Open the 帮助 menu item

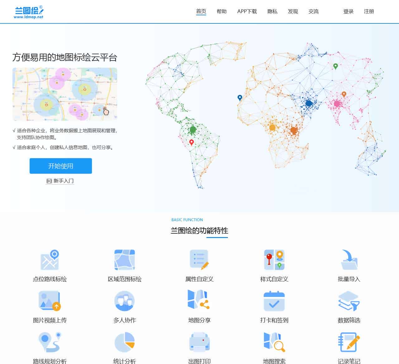click(x=222, y=12)
